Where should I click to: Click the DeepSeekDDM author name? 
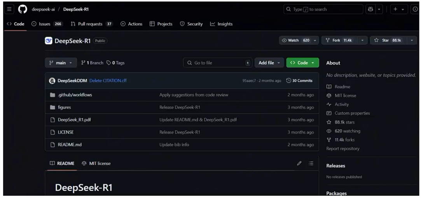(x=72, y=80)
